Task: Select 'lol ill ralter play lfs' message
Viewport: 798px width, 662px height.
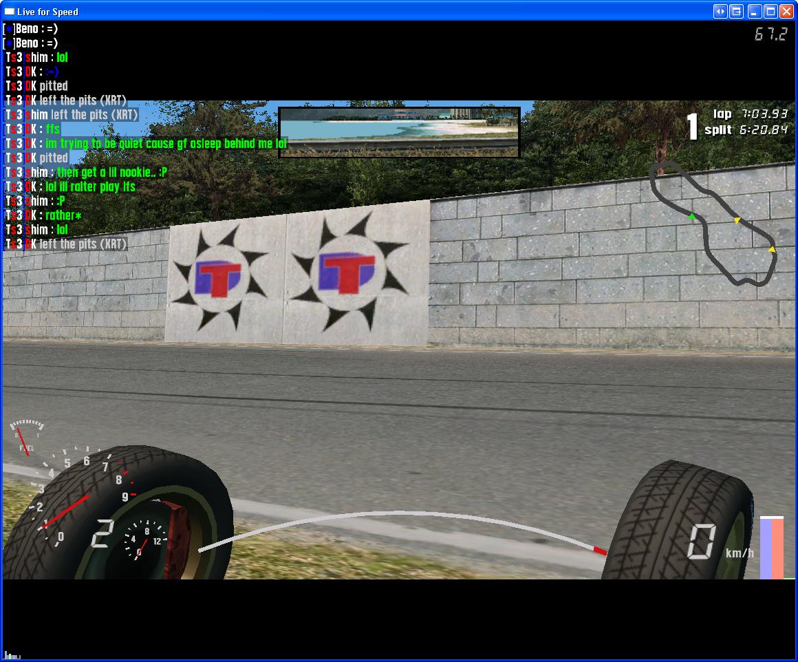Action: click(x=70, y=186)
